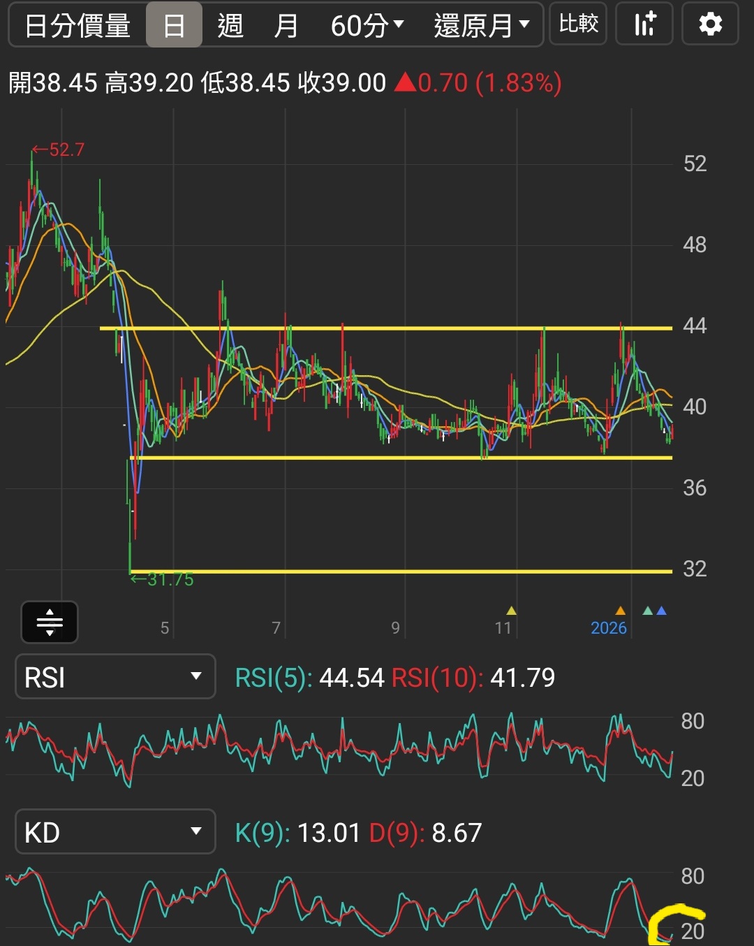Screen dimensions: 754x946
Task: Switch to the 月 monthly view
Action: pos(285,24)
